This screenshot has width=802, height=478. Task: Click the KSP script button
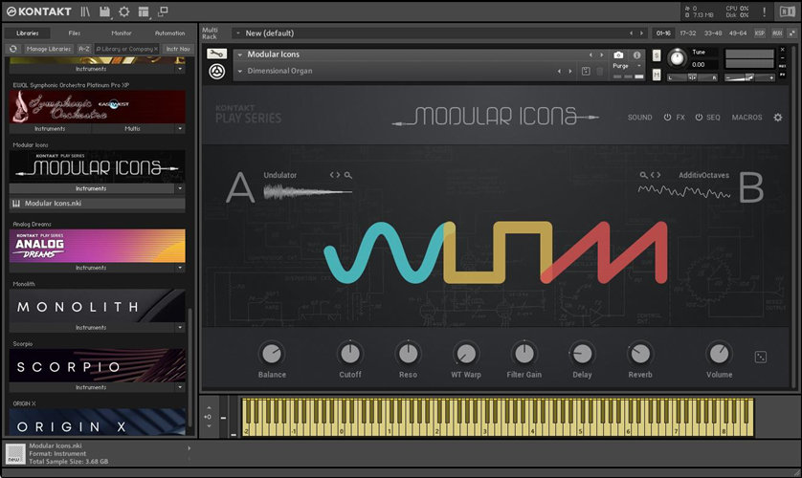click(x=760, y=33)
